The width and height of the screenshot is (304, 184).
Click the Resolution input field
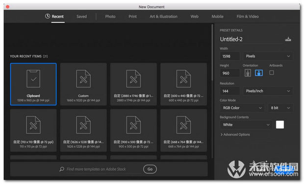(230, 91)
